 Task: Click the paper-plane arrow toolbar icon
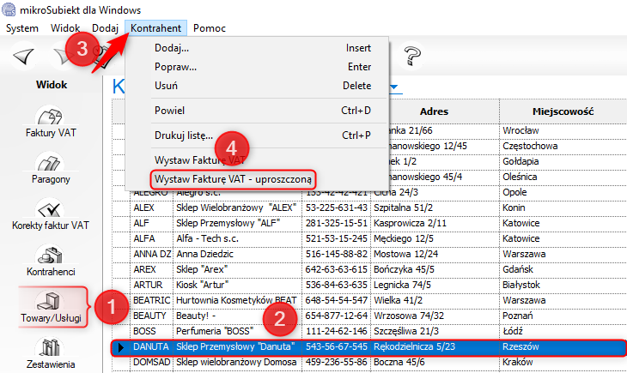coord(24,57)
